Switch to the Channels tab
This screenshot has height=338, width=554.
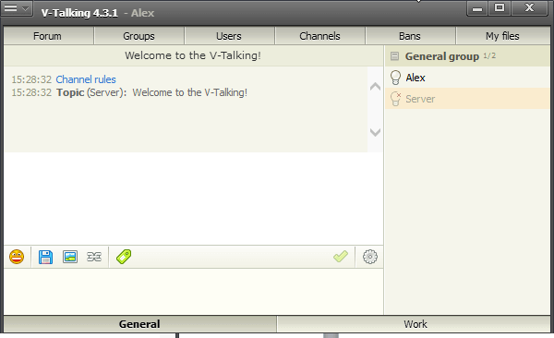(319, 36)
